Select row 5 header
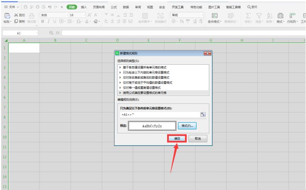 point(4,88)
